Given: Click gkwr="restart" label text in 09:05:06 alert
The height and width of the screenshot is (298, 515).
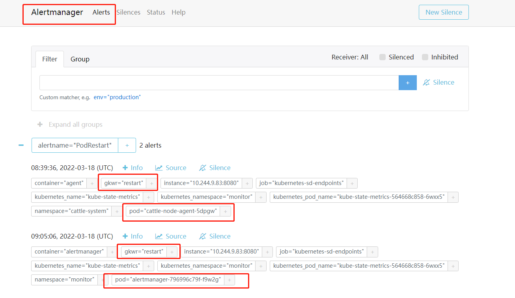Looking at the screenshot, I should pyautogui.click(x=144, y=252).
